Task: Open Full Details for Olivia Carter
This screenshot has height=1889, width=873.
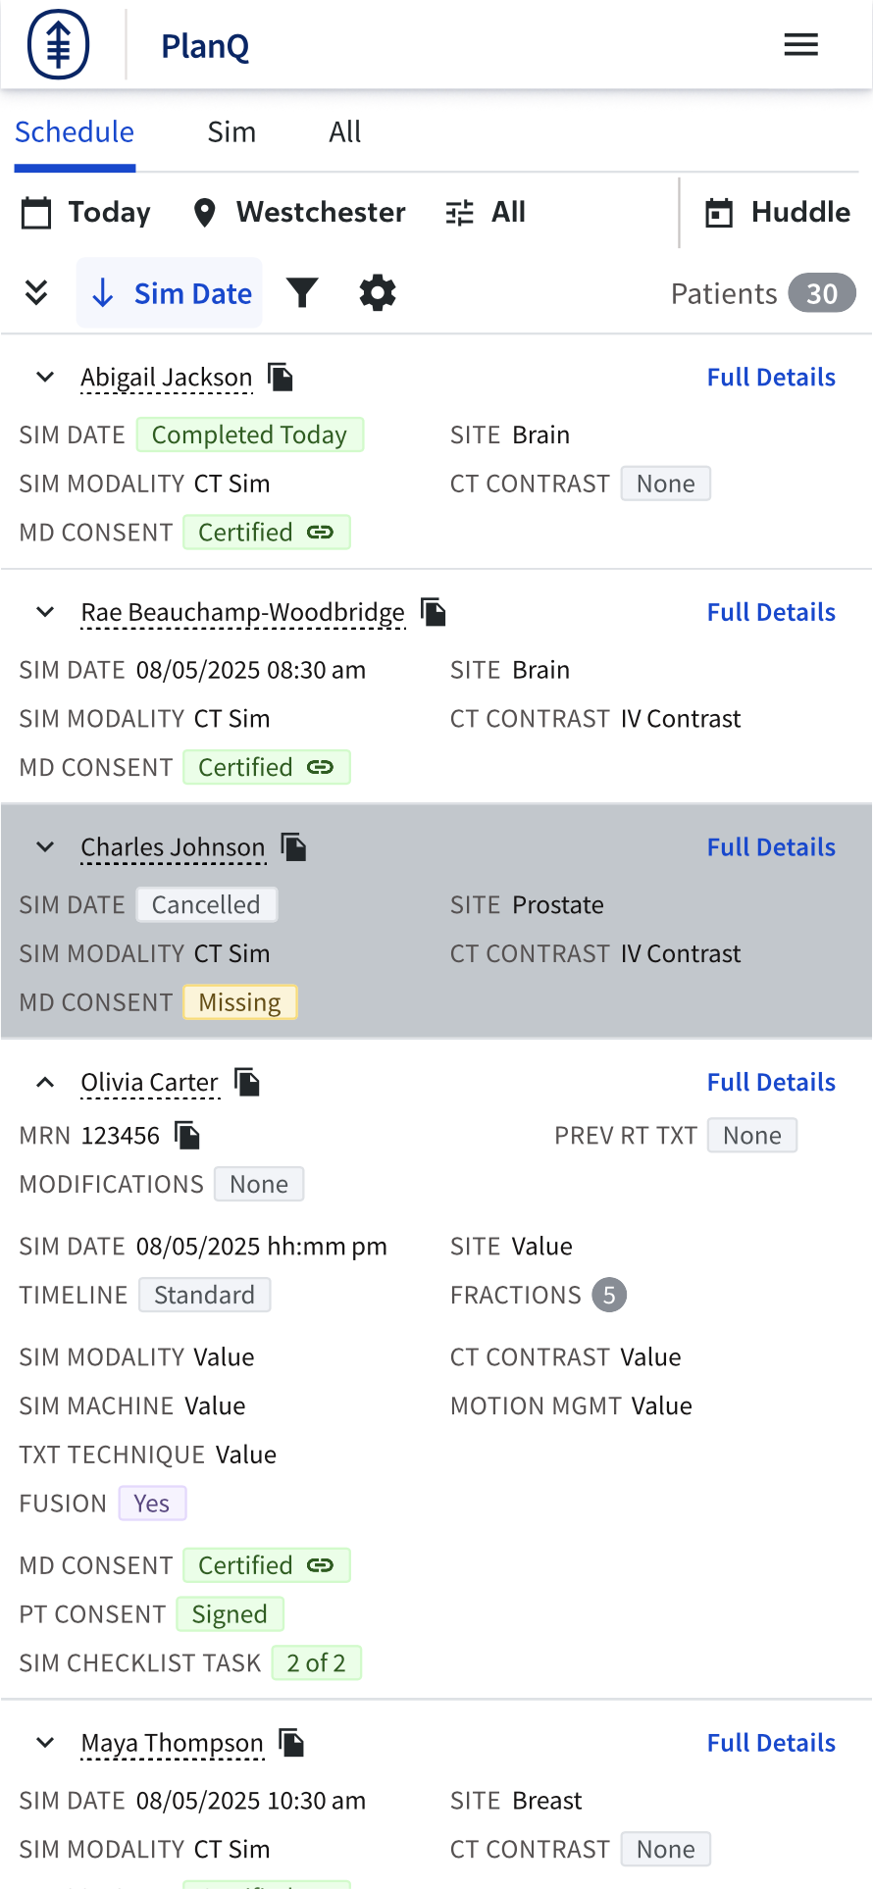Action: [x=771, y=1083]
